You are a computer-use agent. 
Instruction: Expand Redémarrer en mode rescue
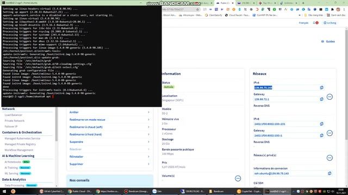point(109,120)
